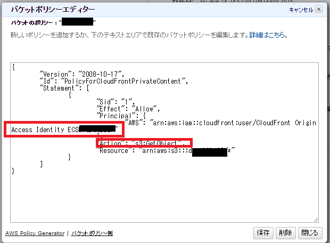Open the 詳細はこちら help link
The width and height of the screenshot is (330, 243).
coord(267,35)
